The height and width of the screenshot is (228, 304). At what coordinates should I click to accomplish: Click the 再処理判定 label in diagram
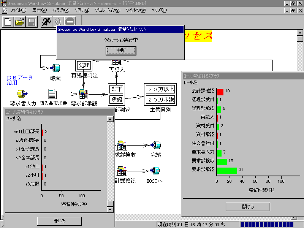(84, 75)
